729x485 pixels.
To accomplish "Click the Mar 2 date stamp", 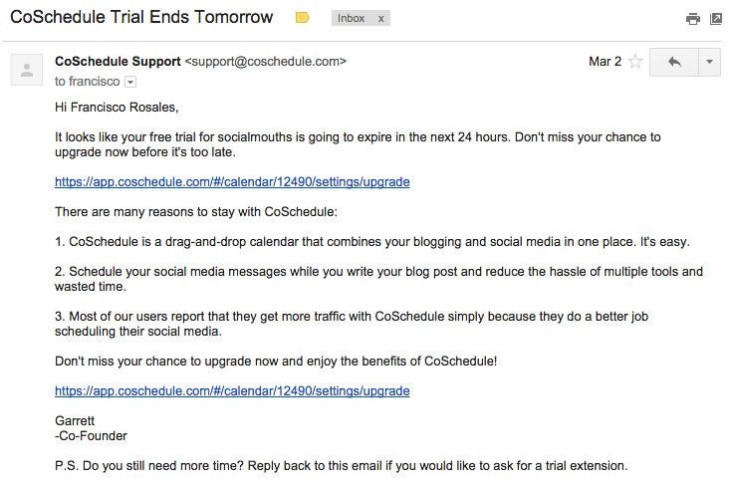I will click(x=605, y=62).
